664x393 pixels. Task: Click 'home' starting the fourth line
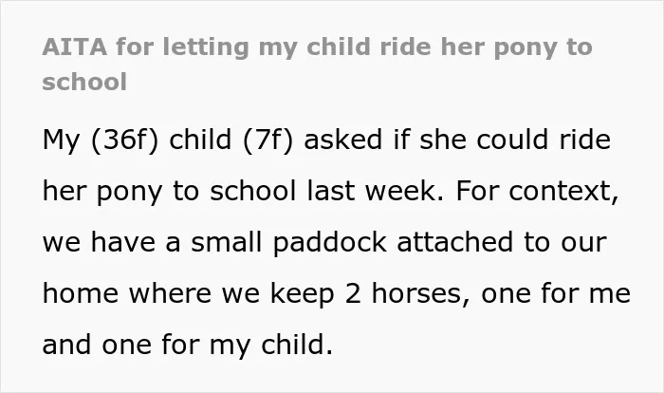point(81,293)
